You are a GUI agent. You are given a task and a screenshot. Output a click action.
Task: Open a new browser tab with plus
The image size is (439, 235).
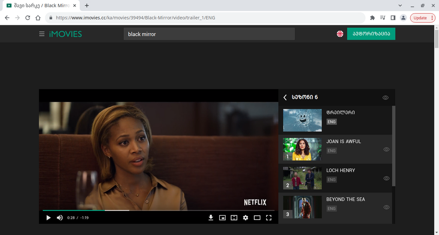[87, 5]
